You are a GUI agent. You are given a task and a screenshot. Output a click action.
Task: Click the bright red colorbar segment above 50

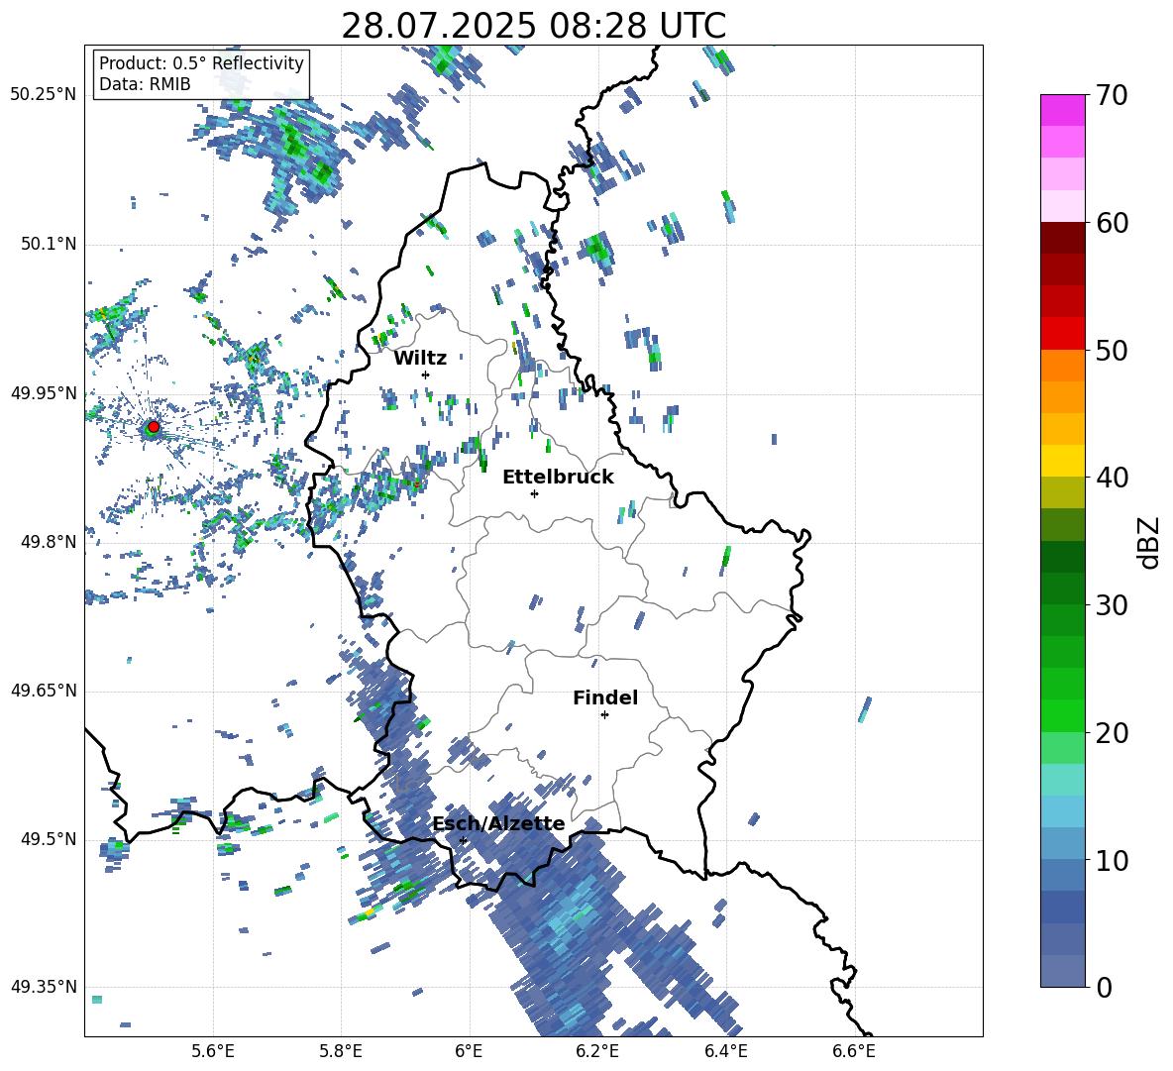(x=1062, y=334)
